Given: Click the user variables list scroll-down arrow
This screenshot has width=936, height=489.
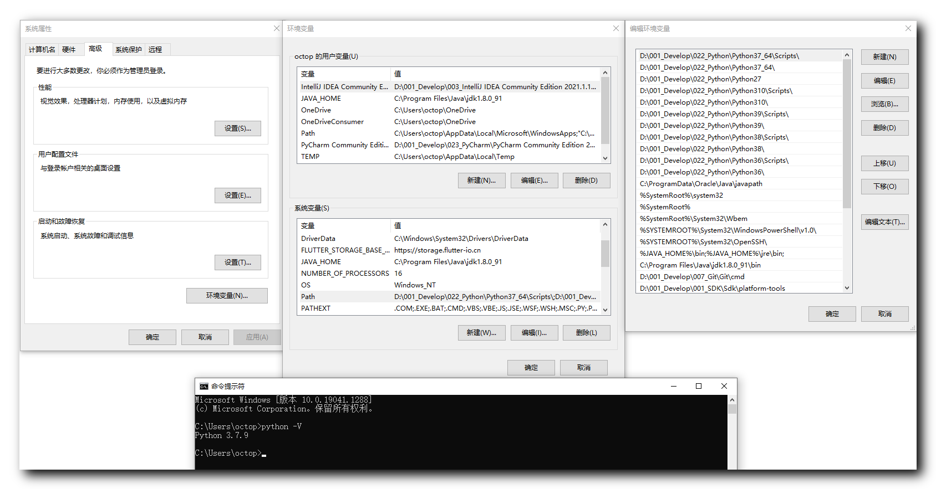Looking at the screenshot, I should pos(606,158).
